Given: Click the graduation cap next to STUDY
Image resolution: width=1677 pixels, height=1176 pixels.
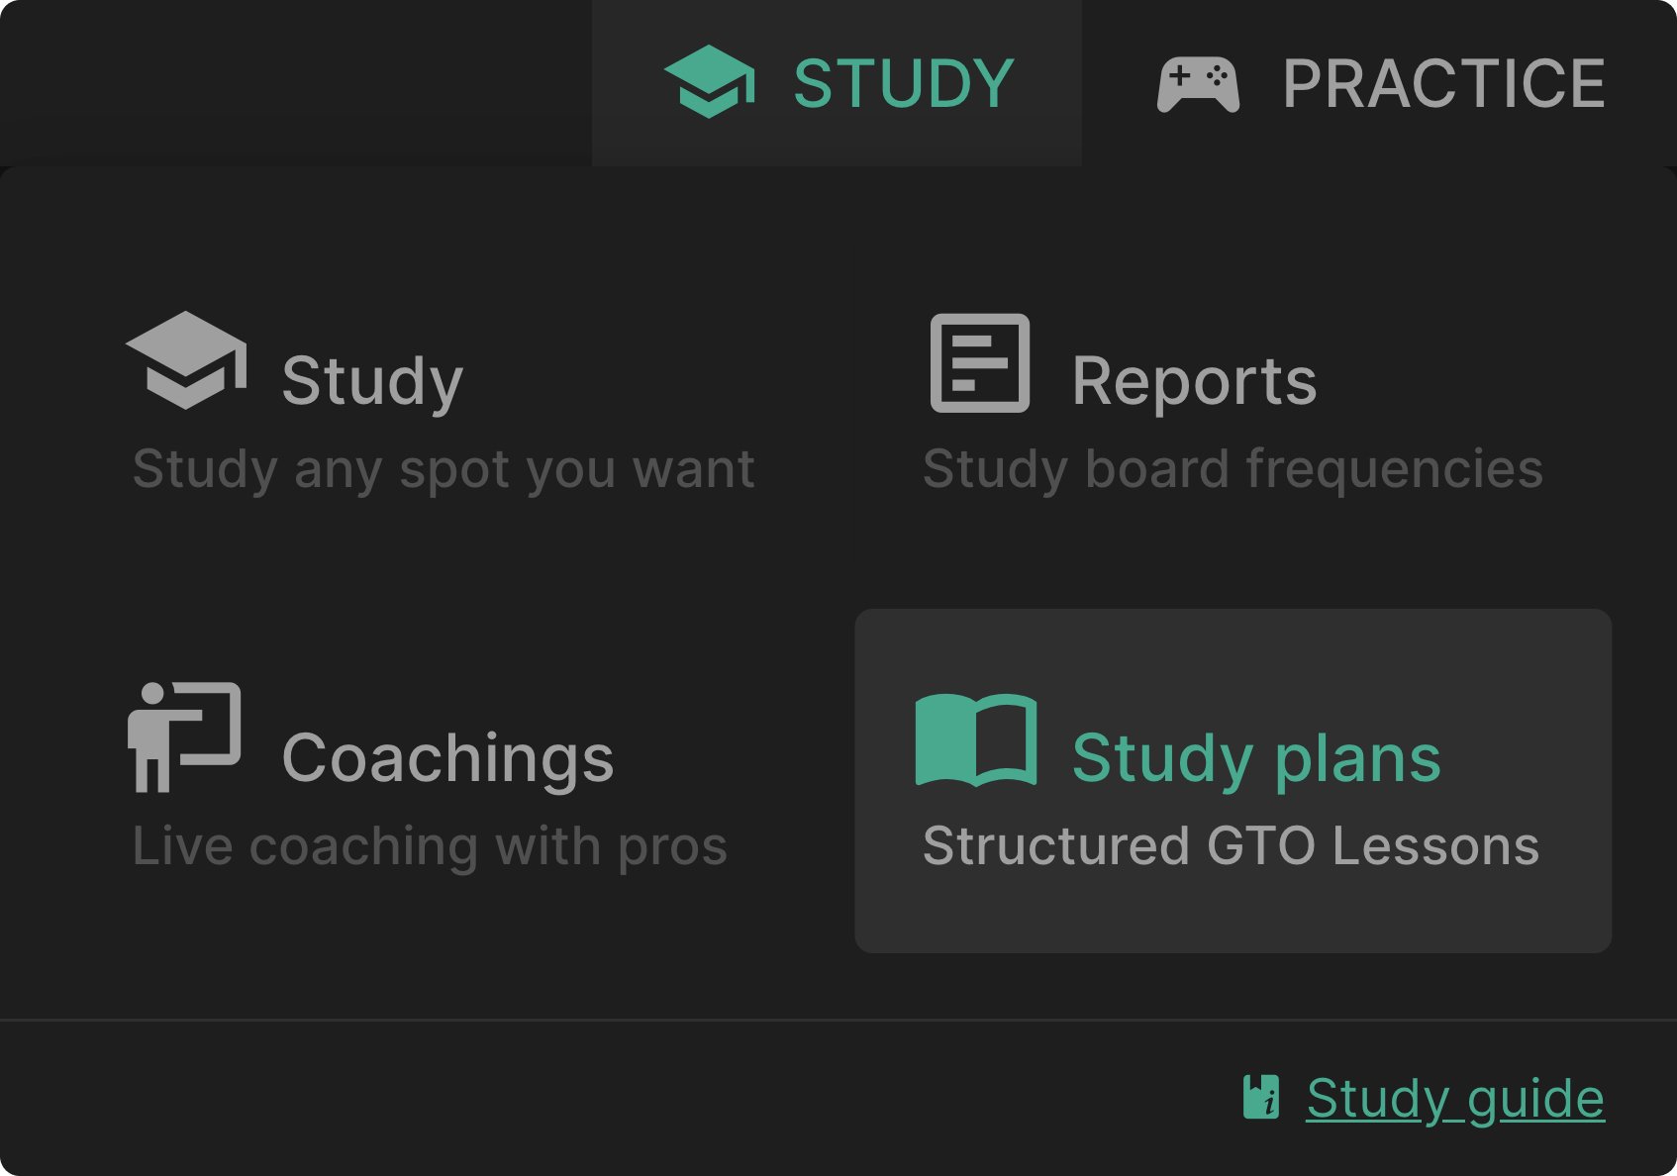Looking at the screenshot, I should click(x=709, y=81).
